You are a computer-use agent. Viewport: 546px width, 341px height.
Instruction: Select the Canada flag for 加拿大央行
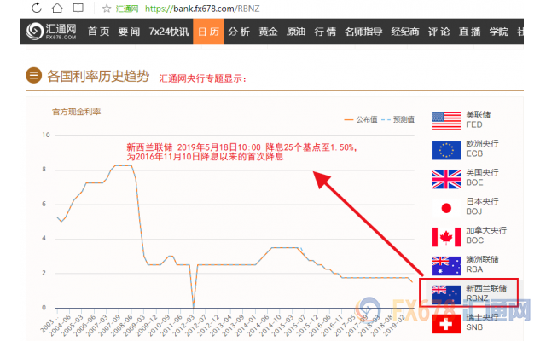(x=446, y=237)
